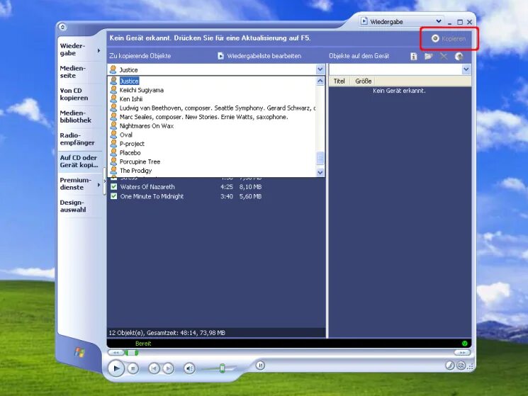Click the Stop playback button
Screen dimensions: 528x396
click(x=133, y=369)
